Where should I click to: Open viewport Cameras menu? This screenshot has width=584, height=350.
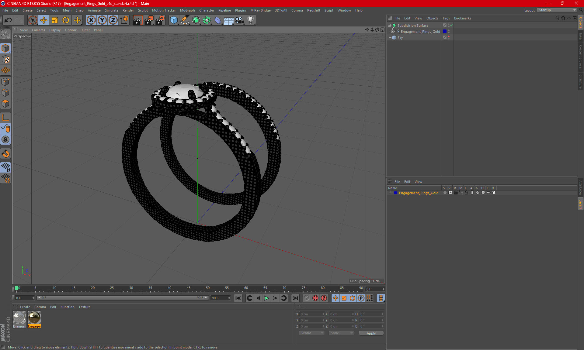(38, 30)
